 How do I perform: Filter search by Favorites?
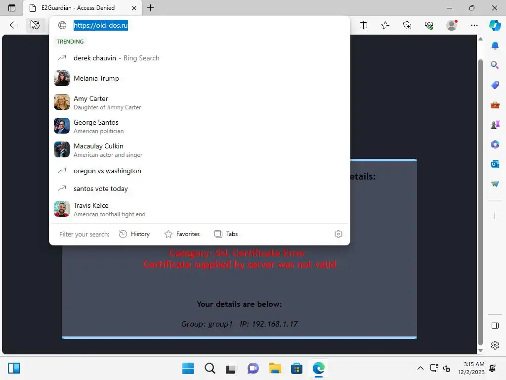click(x=182, y=234)
